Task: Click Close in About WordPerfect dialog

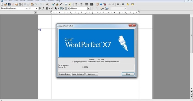Action: [x=128, y=74]
